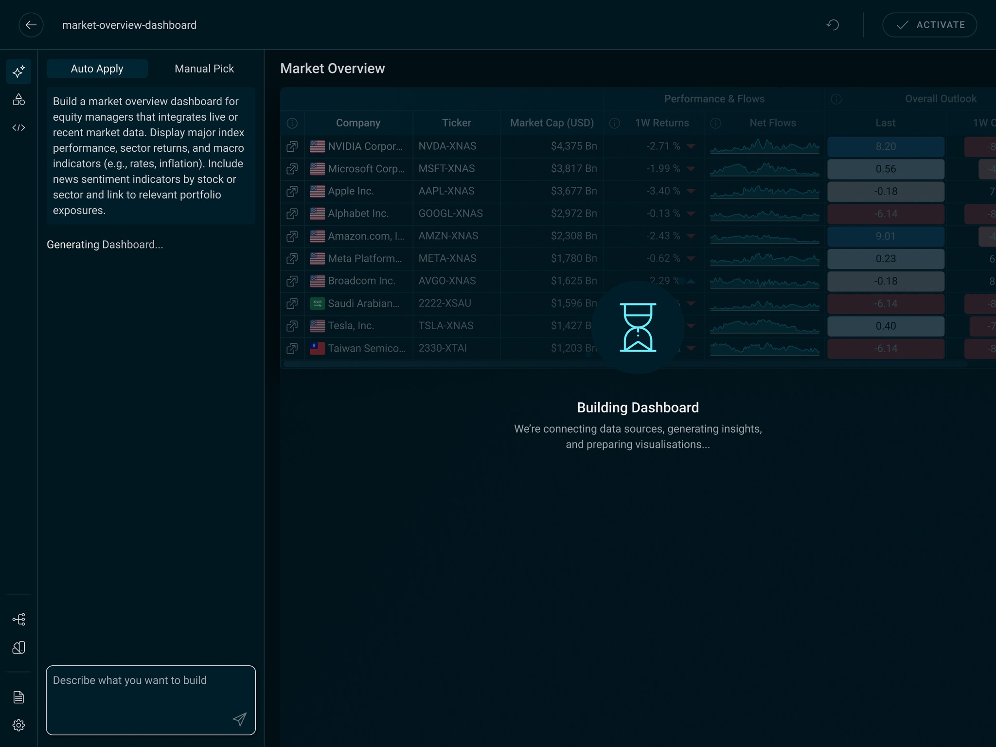Click info icon beside 1W Returns
The height and width of the screenshot is (747, 996).
pyautogui.click(x=614, y=123)
